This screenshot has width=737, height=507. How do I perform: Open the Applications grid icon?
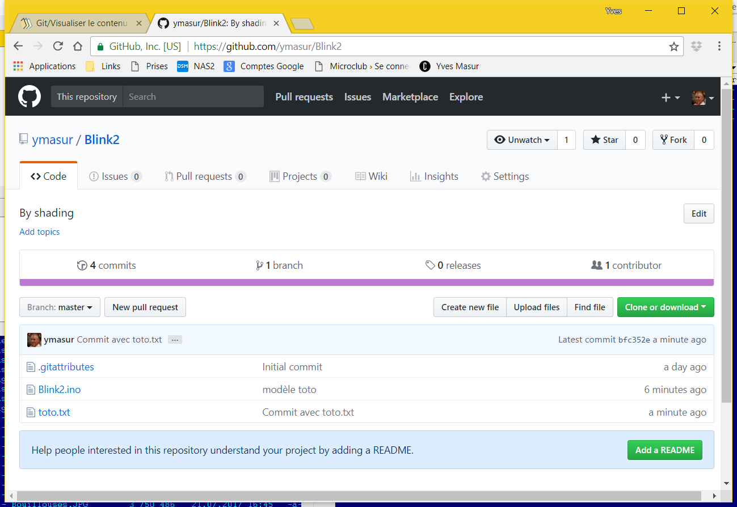[18, 66]
